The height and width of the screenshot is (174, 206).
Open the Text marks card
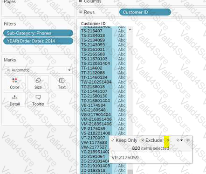[x=62, y=83]
